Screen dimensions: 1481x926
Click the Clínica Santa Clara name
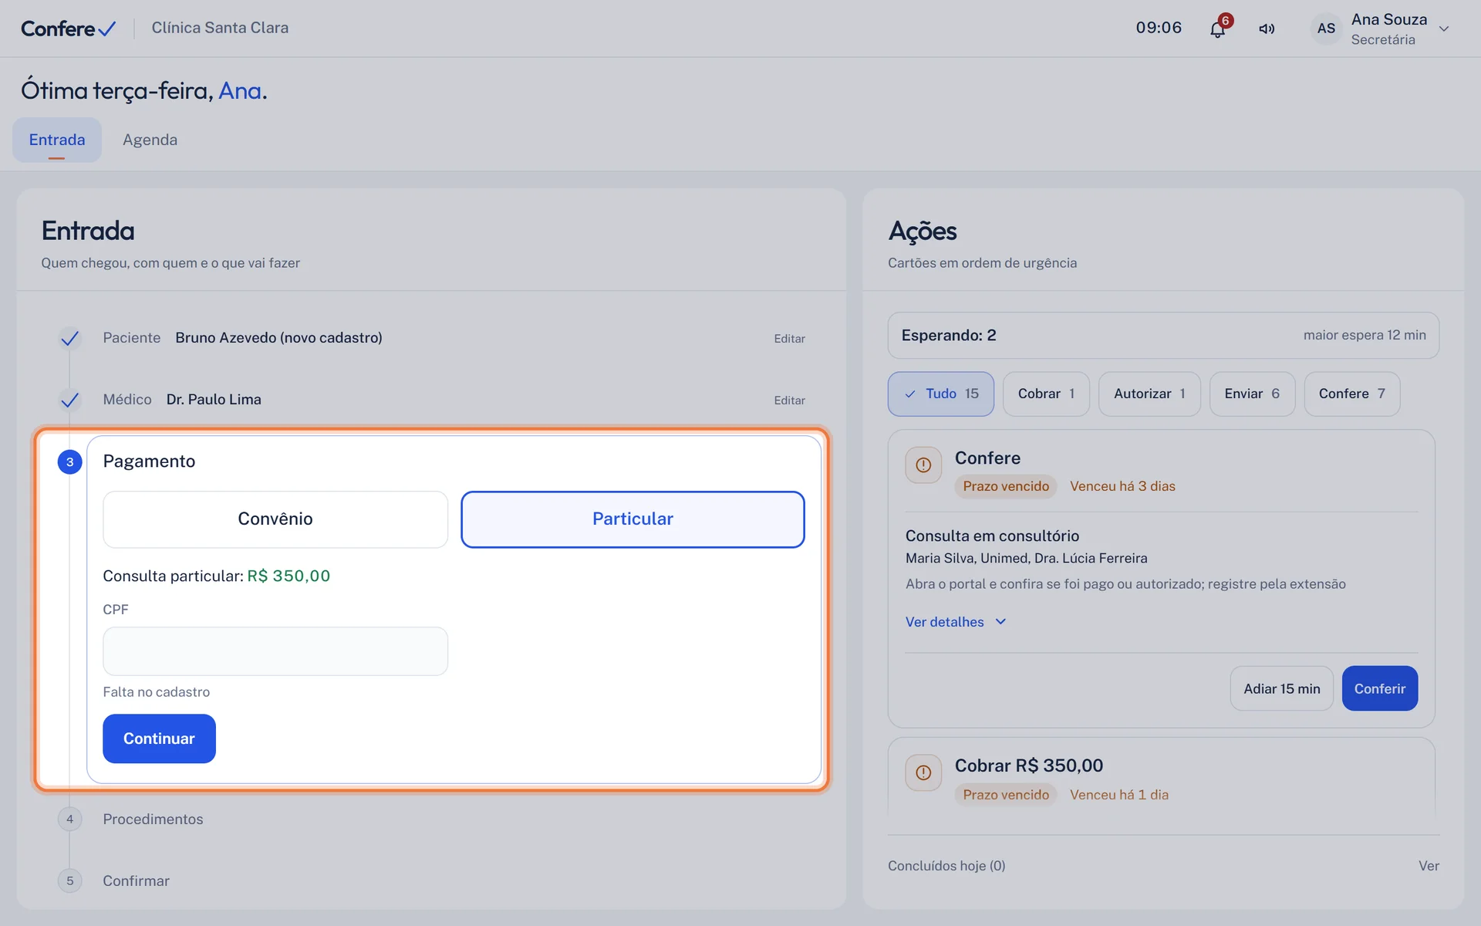(x=220, y=28)
